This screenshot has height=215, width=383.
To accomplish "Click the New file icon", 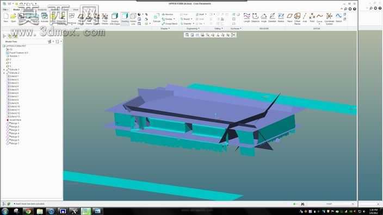I will pos(6,18).
